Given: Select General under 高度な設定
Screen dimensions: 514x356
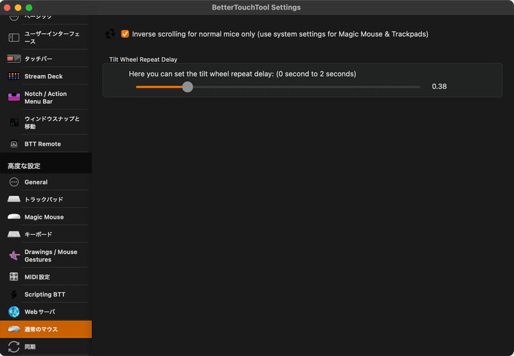Looking at the screenshot, I should [x=46, y=182].
